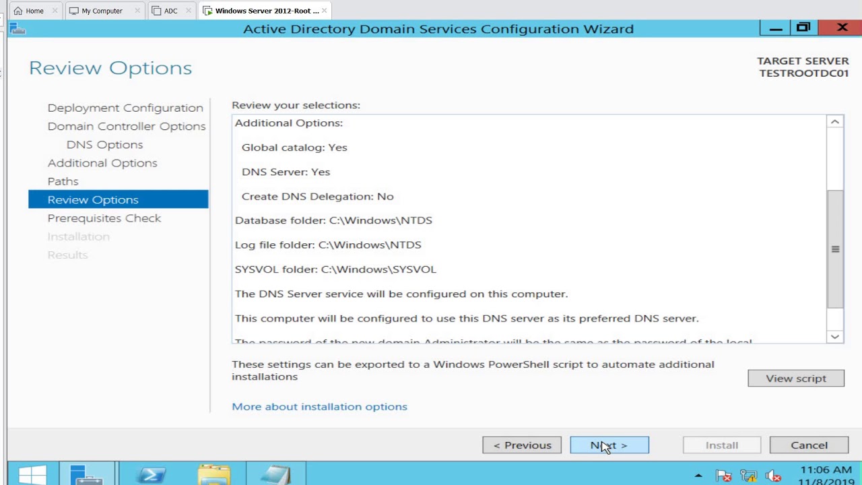862x485 pixels.
Task: Jump to Prerequisites Check step
Action: (x=104, y=218)
